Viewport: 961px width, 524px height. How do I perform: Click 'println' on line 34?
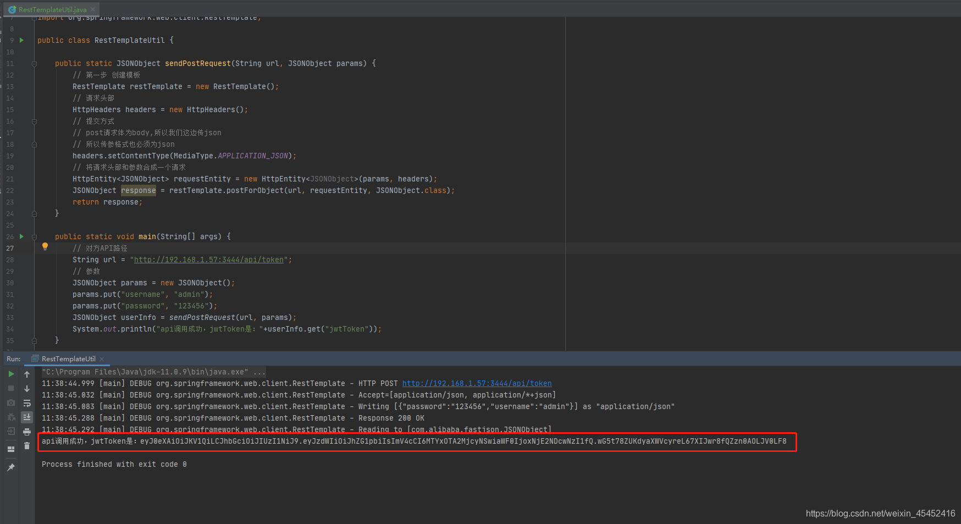point(136,329)
